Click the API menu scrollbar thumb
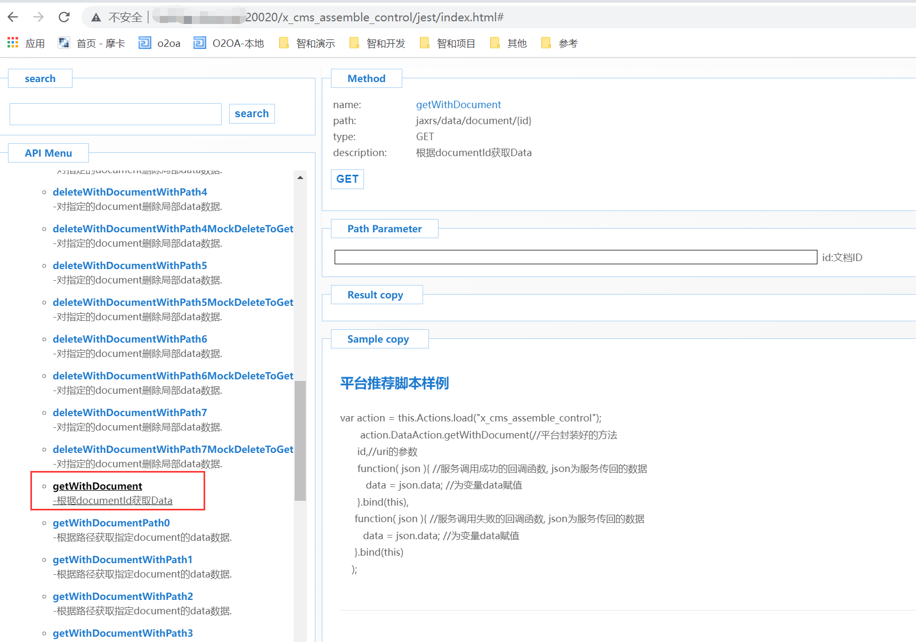 301,441
